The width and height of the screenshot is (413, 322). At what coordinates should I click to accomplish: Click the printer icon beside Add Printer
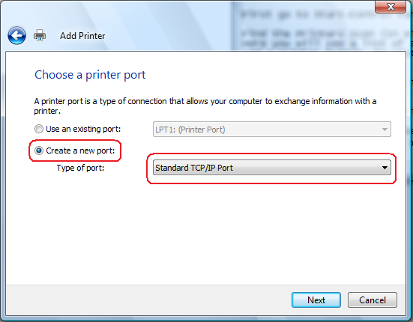coord(40,35)
